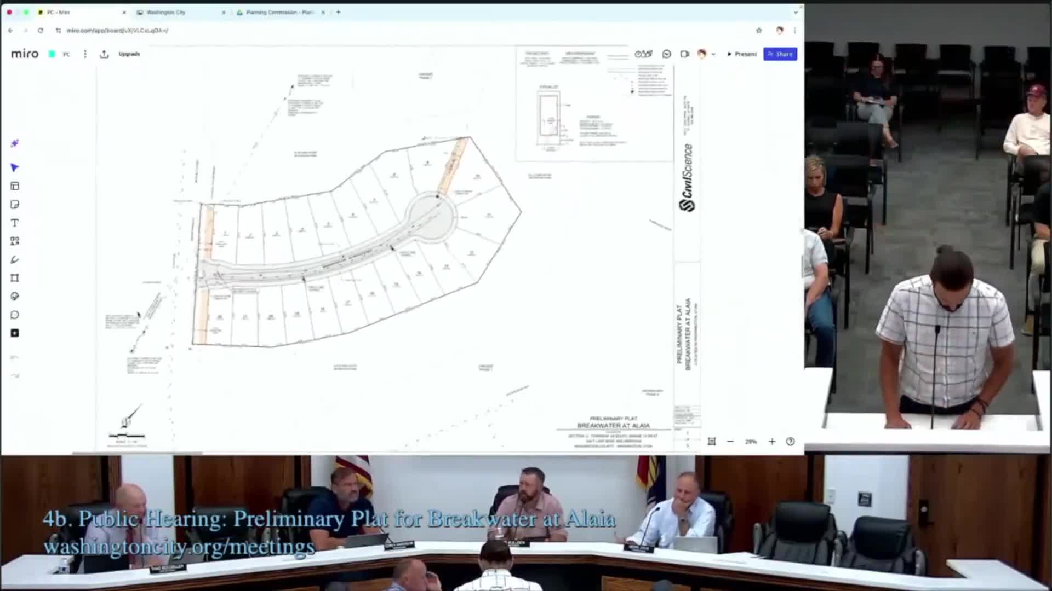Open the comment tool in left toolbar
This screenshot has height=591, width=1052.
pyautogui.click(x=15, y=315)
